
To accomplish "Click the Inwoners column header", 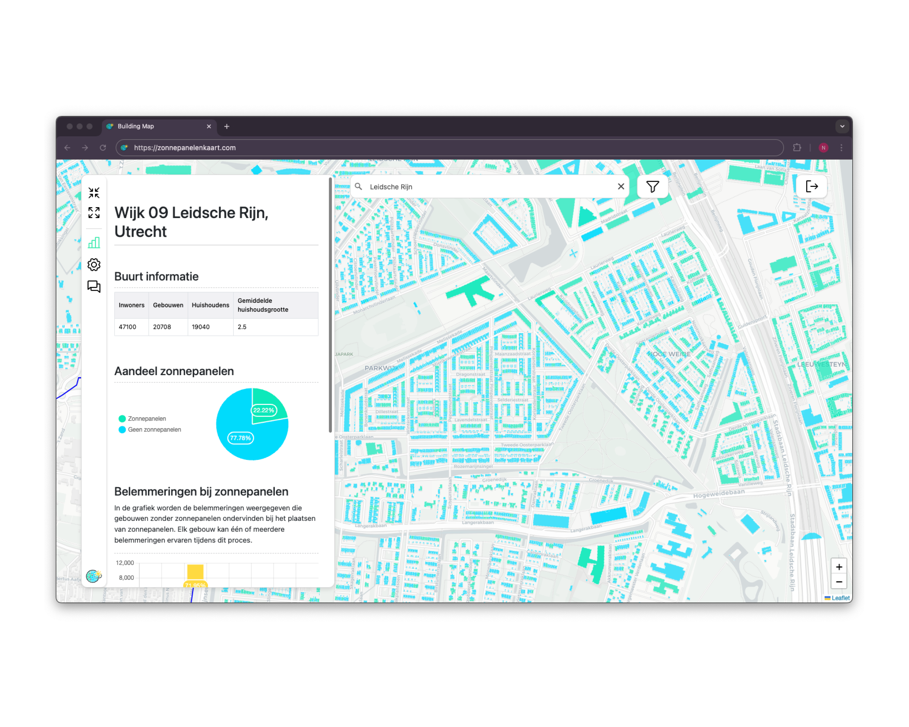I will [132, 305].
